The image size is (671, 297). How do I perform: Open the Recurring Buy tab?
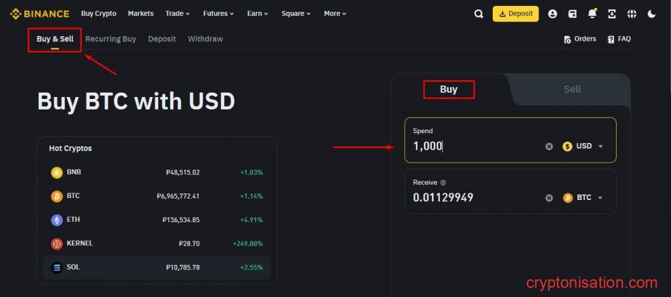tap(111, 39)
